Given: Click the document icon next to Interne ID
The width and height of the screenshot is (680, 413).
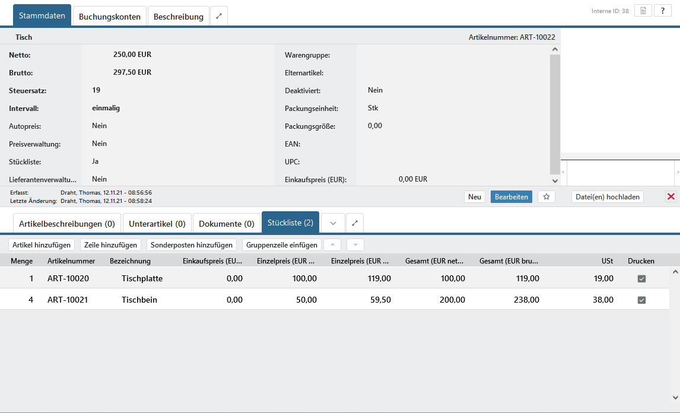Looking at the screenshot, I should point(643,11).
